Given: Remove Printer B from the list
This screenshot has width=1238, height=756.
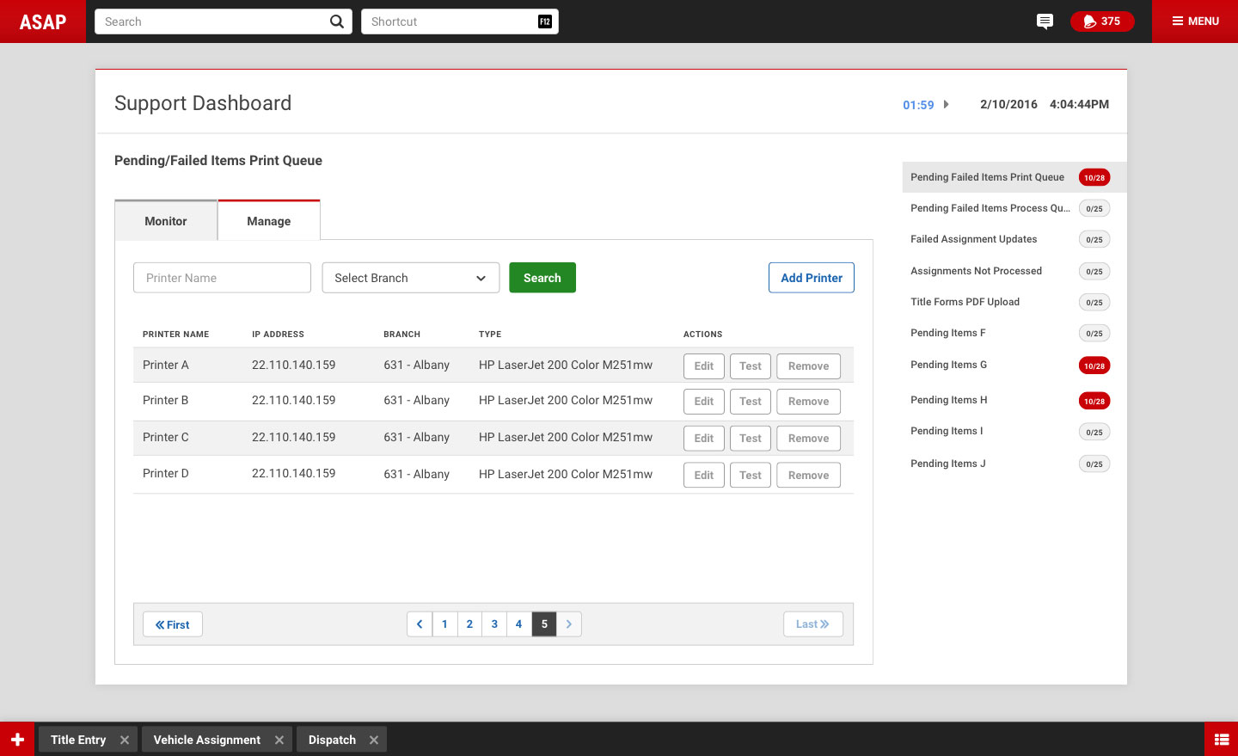Looking at the screenshot, I should pos(808,402).
